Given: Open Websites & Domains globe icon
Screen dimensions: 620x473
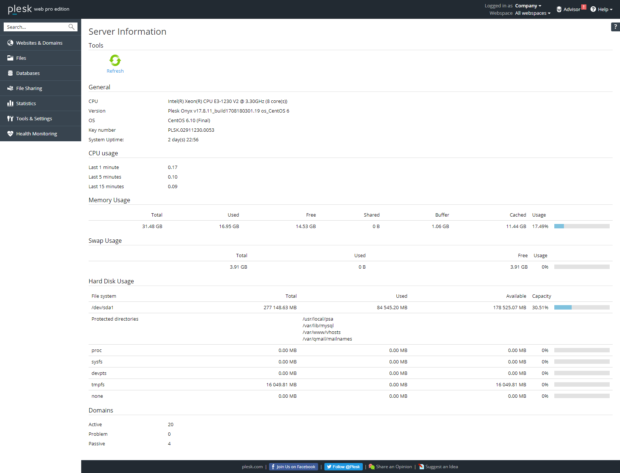Looking at the screenshot, I should pos(10,43).
